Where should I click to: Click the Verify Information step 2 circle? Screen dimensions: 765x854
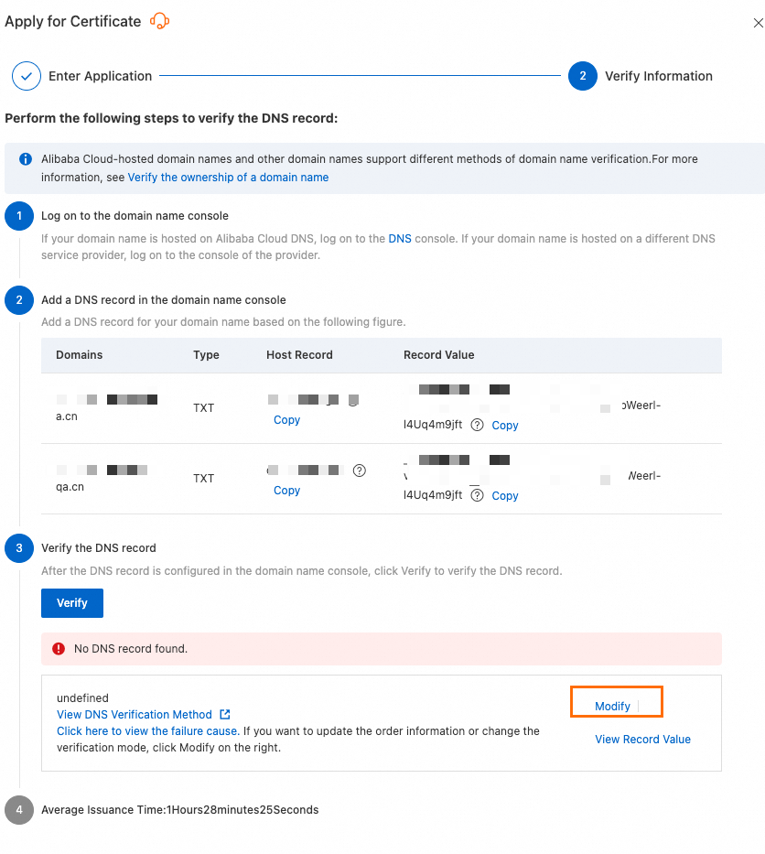tap(583, 76)
